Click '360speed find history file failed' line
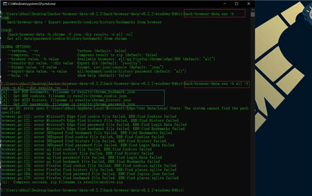Image resolution: width=312 pixels, height=196 pixels. click(x=83, y=141)
